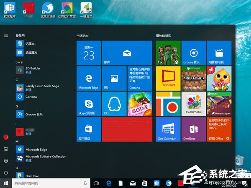Toggle Task View on the taskbar
The width and height of the screenshot is (251, 188).
(96, 183)
